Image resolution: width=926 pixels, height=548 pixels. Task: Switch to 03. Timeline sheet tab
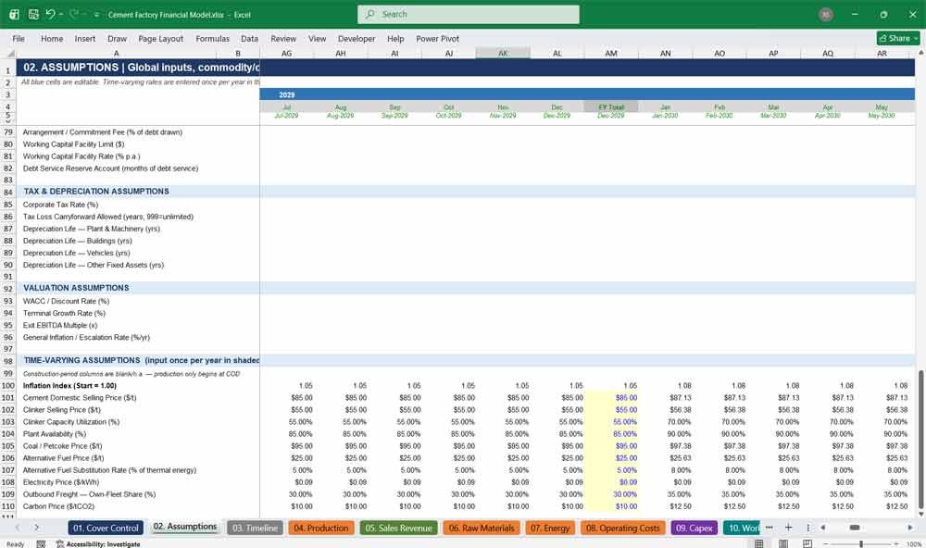[x=256, y=528]
